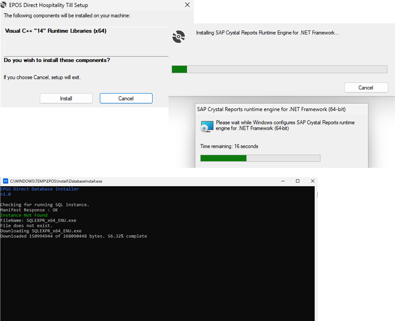Click the download percent complete line in the console
The height and width of the screenshot is (321, 395).
73,236
